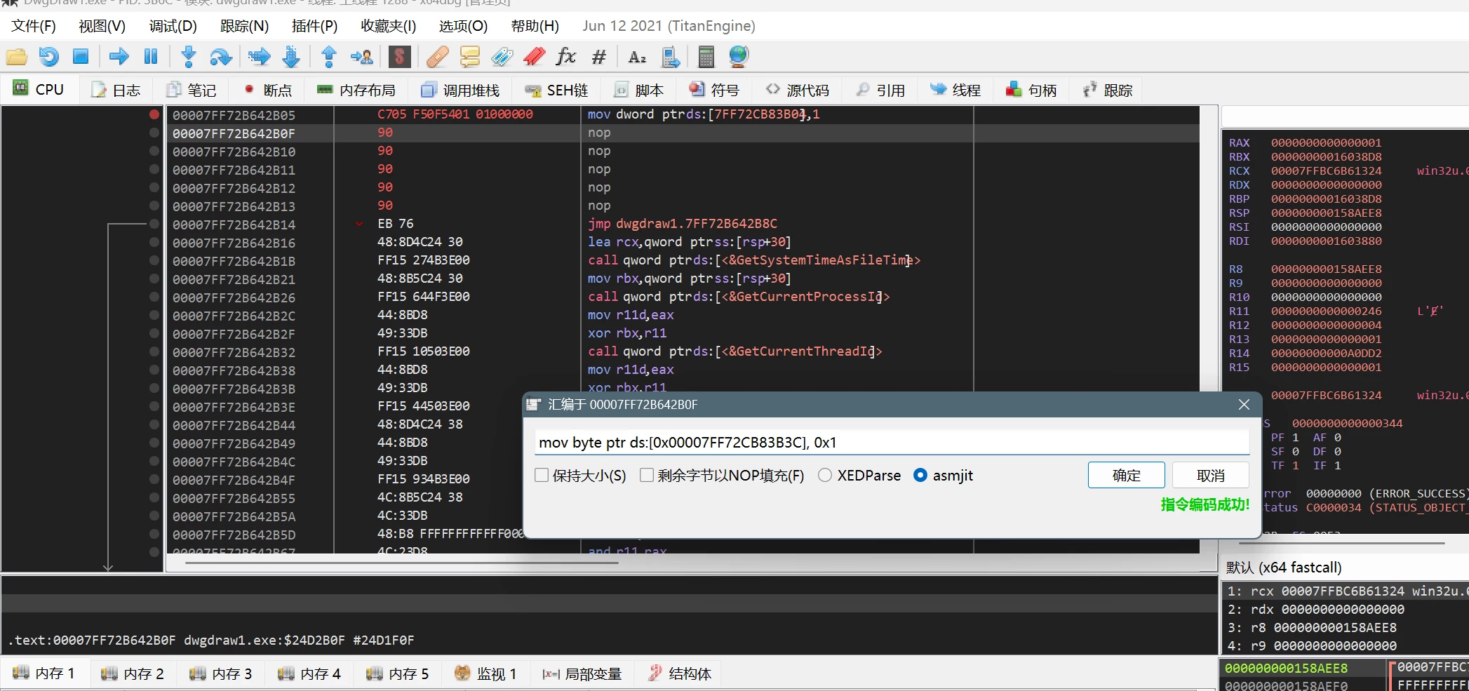Viewport: 1469px width, 691px height.
Task: Click the Restart program toolbar icon
Action: 48,57
